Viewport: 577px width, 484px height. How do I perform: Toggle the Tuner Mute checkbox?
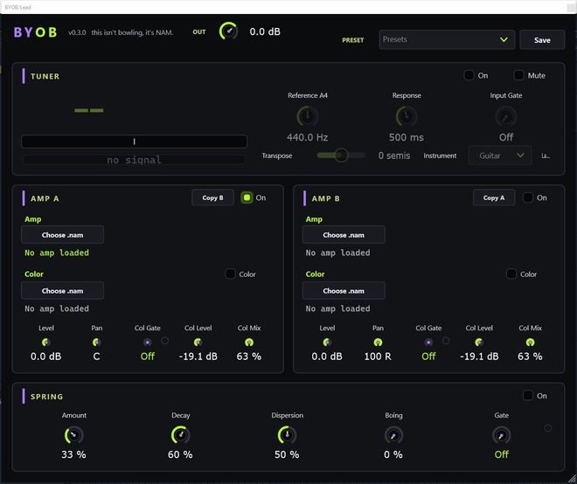click(518, 75)
